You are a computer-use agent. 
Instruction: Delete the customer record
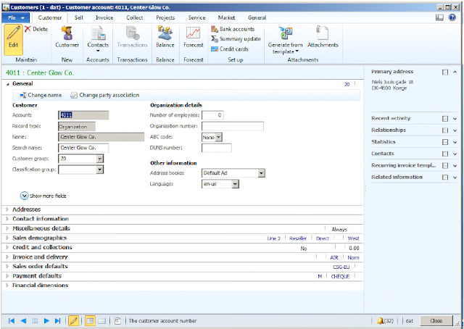[36, 29]
